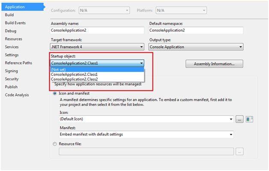This screenshot has width=269, height=171.
Task: Go to the Debug tab
Action: click(11, 31)
